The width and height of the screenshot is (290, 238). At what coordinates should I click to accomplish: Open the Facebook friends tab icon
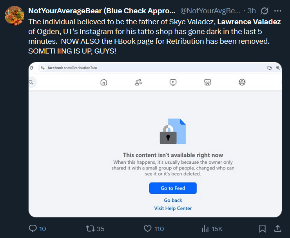pos(138,82)
